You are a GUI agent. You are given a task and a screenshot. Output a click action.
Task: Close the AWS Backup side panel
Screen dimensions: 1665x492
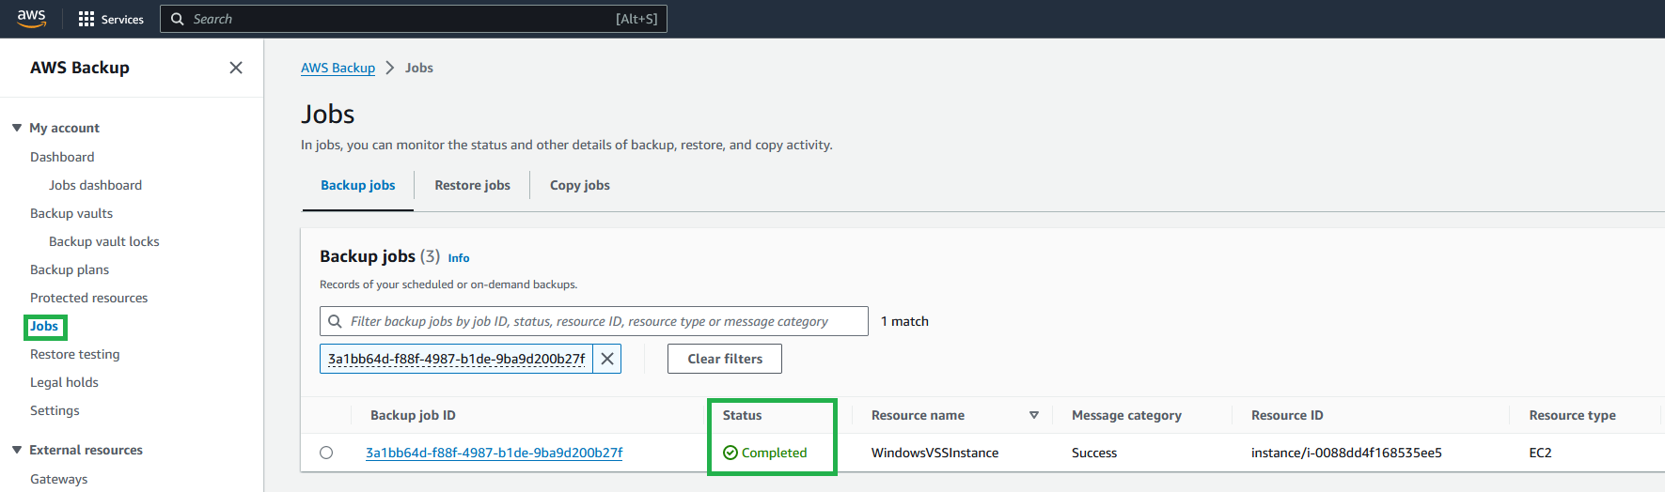pyautogui.click(x=236, y=68)
